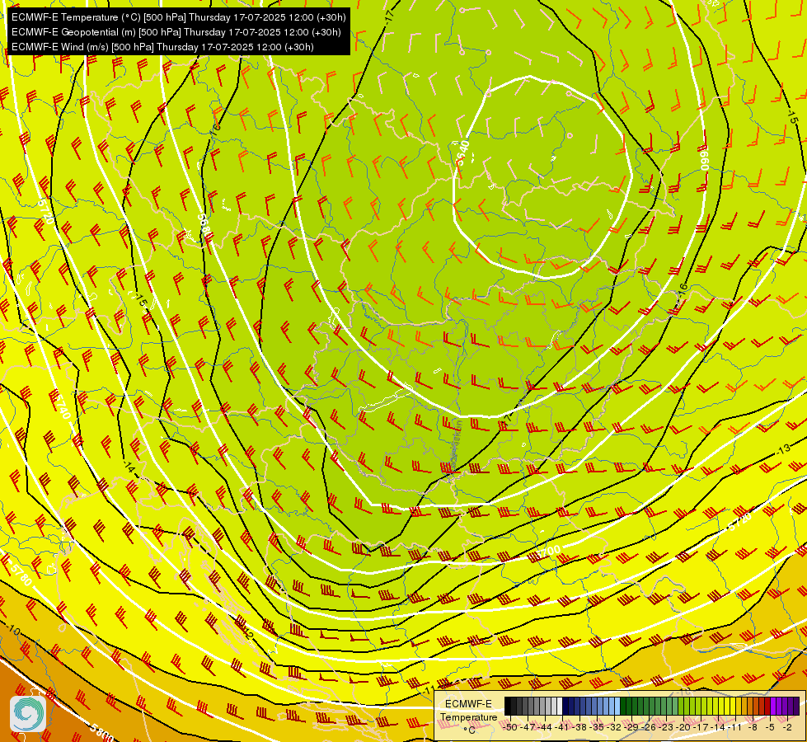Click the 5800 geopotential contour label
Viewport: 807px width, 742px height.
tap(101, 732)
